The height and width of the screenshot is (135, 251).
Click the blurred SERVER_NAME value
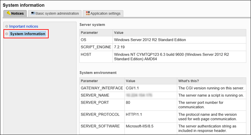click(x=139, y=95)
